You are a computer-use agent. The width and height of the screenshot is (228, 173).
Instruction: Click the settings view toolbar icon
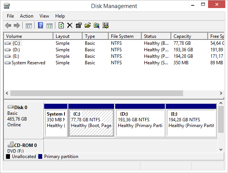click(106, 25)
